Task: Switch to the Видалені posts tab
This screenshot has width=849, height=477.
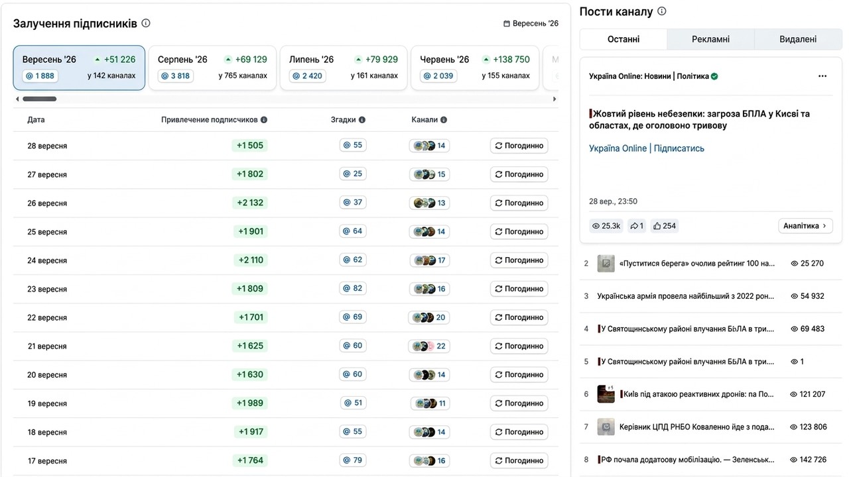Action: click(x=798, y=39)
